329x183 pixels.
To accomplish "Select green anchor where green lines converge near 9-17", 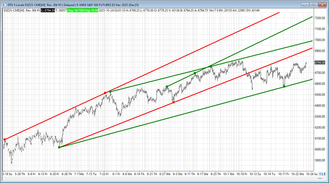I will (210, 66).
